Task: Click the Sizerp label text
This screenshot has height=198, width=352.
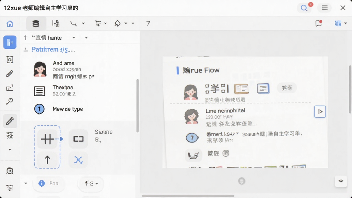Action: click(103, 132)
